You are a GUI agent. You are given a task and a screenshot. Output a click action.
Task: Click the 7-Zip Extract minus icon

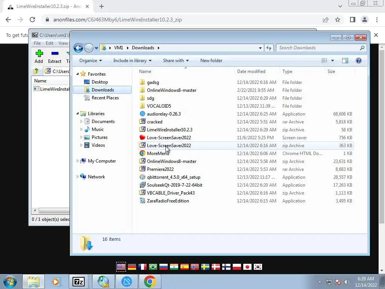(55, 53)
